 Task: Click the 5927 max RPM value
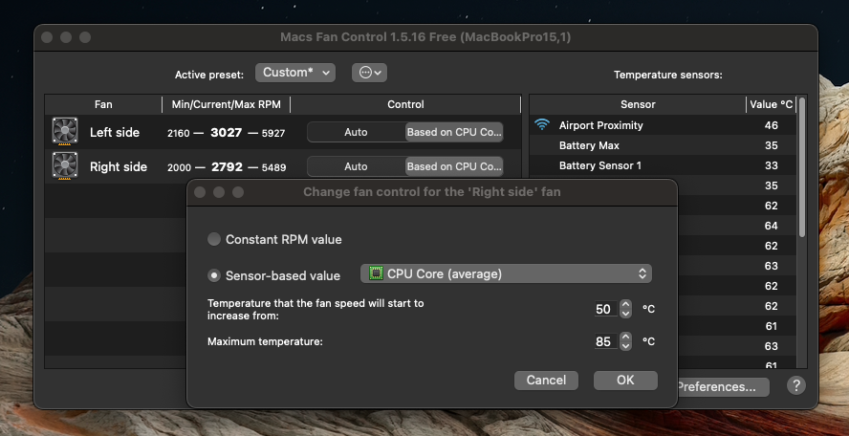[273, 133]
